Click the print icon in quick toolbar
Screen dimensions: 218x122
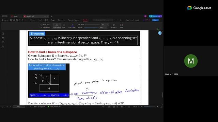pos(17,20)
